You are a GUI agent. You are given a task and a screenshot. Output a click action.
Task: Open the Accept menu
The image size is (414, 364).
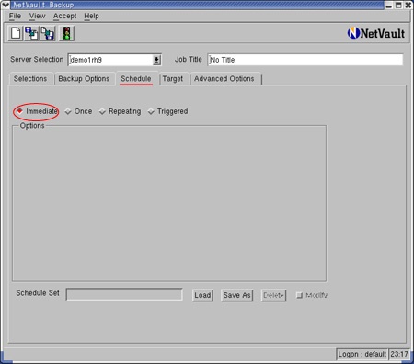coord(64,16)
